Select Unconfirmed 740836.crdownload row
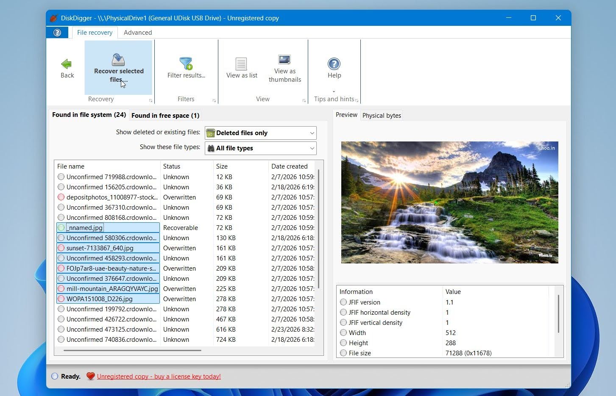This screenshot has height=396, width=616. click(185, 340)
